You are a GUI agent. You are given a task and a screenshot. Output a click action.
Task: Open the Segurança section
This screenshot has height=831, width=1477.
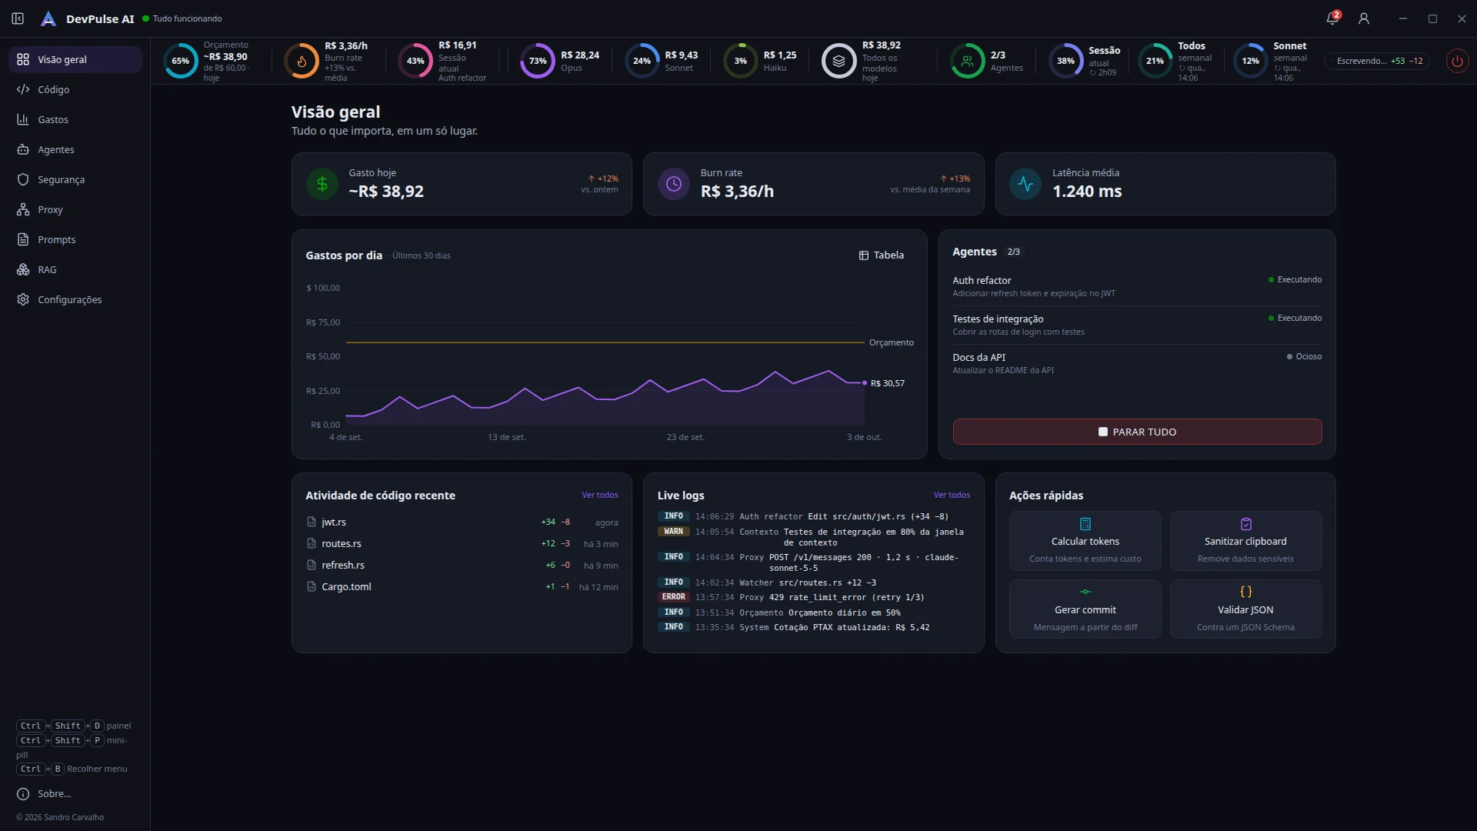[x=75, y=180]
